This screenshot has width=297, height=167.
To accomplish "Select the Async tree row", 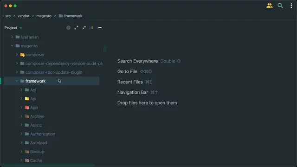I will pyautogui.click(x=51, y=125).
